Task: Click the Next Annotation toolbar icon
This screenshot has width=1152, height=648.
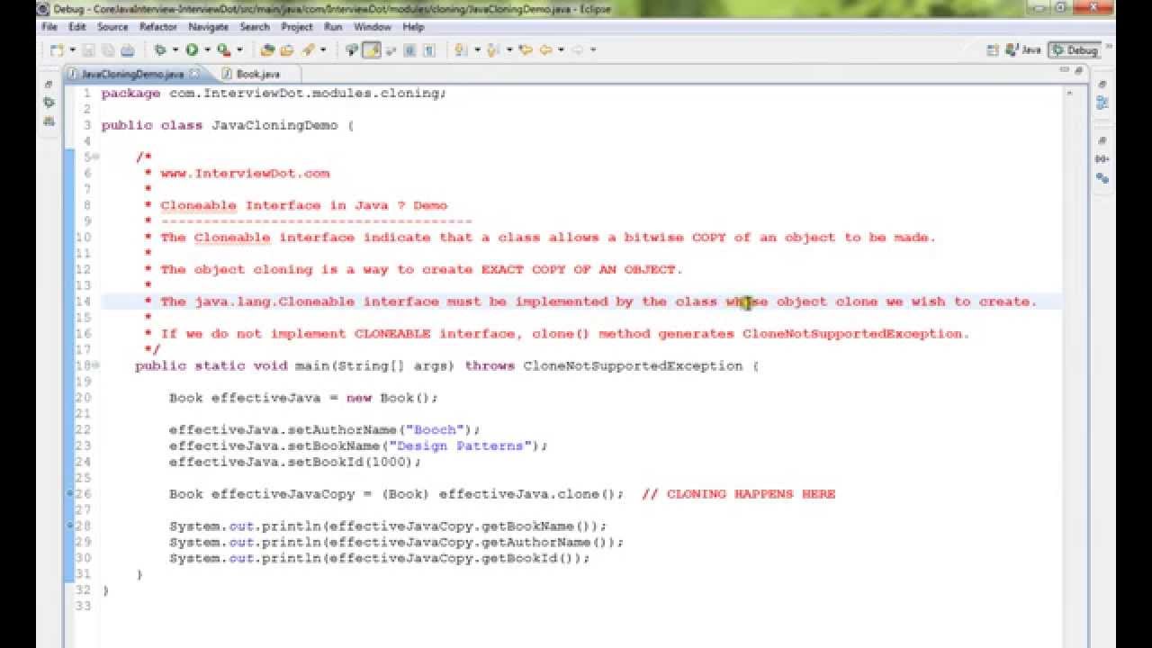Action: pos(460,50)
